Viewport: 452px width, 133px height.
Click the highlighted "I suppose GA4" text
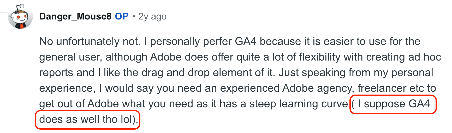point(394,104)
